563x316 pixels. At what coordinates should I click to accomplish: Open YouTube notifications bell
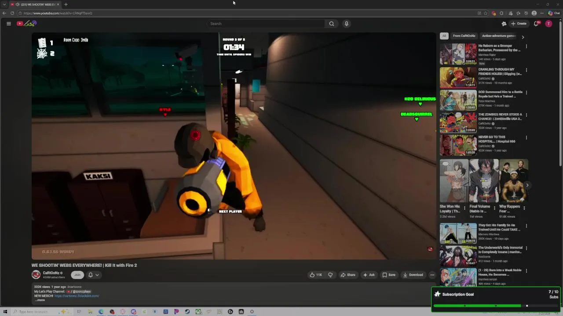pos(536,24)
